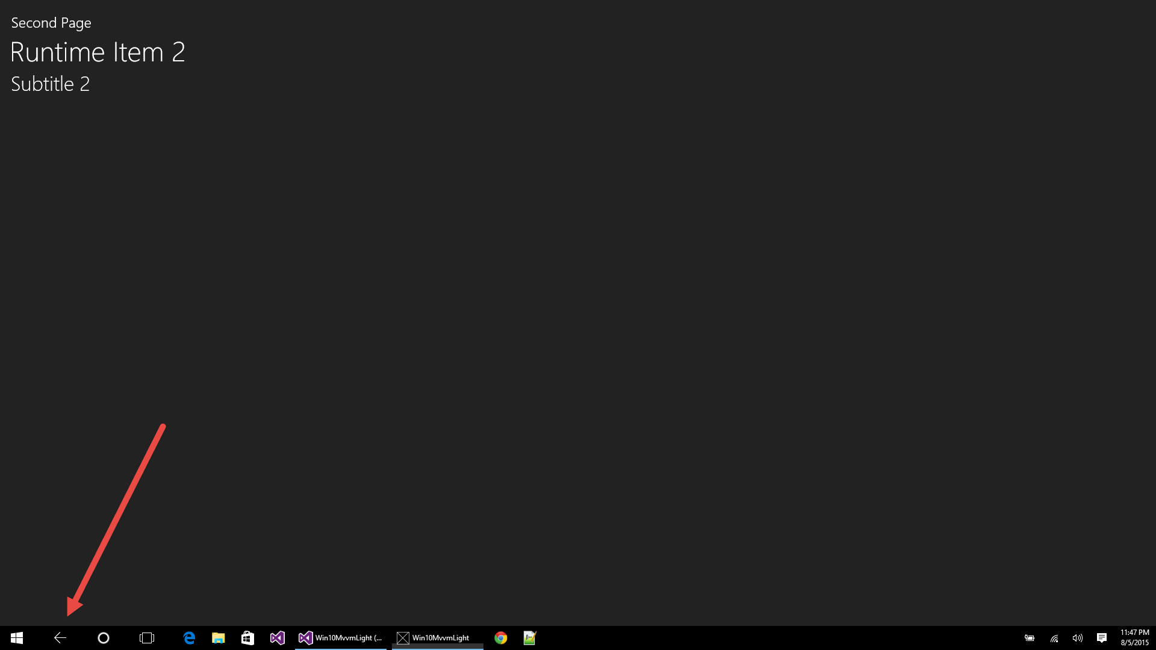Viewport: 1156px width, 650px height.
Task: Click the battery status icon
Action: point(1029,638)
